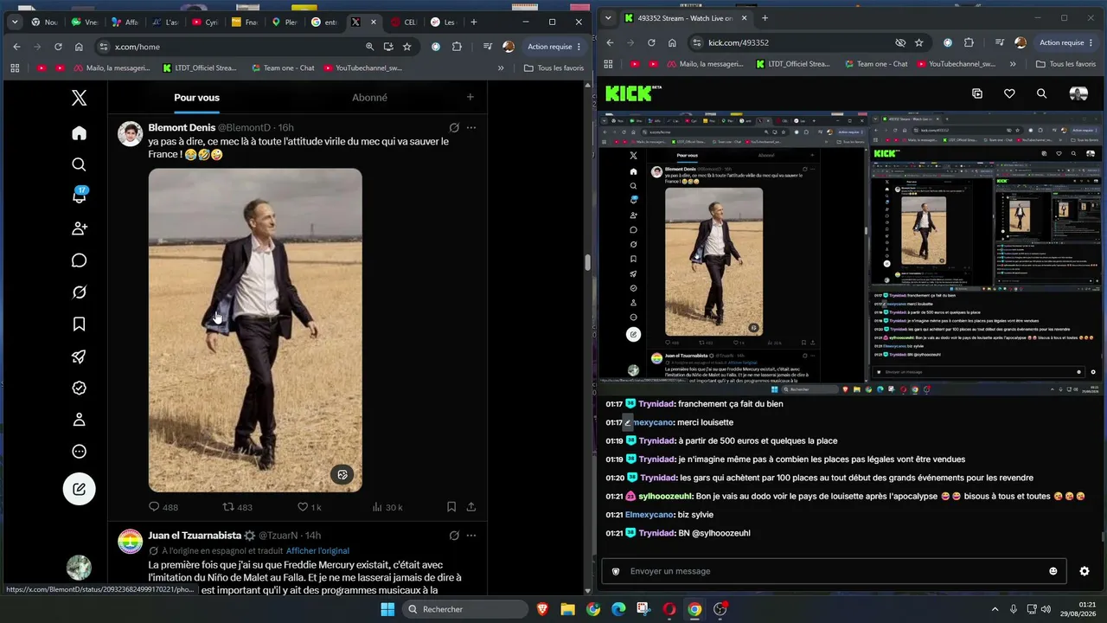1107x623 pixels.
Task: Open Kick chat settings gear
Action: 1085,571
